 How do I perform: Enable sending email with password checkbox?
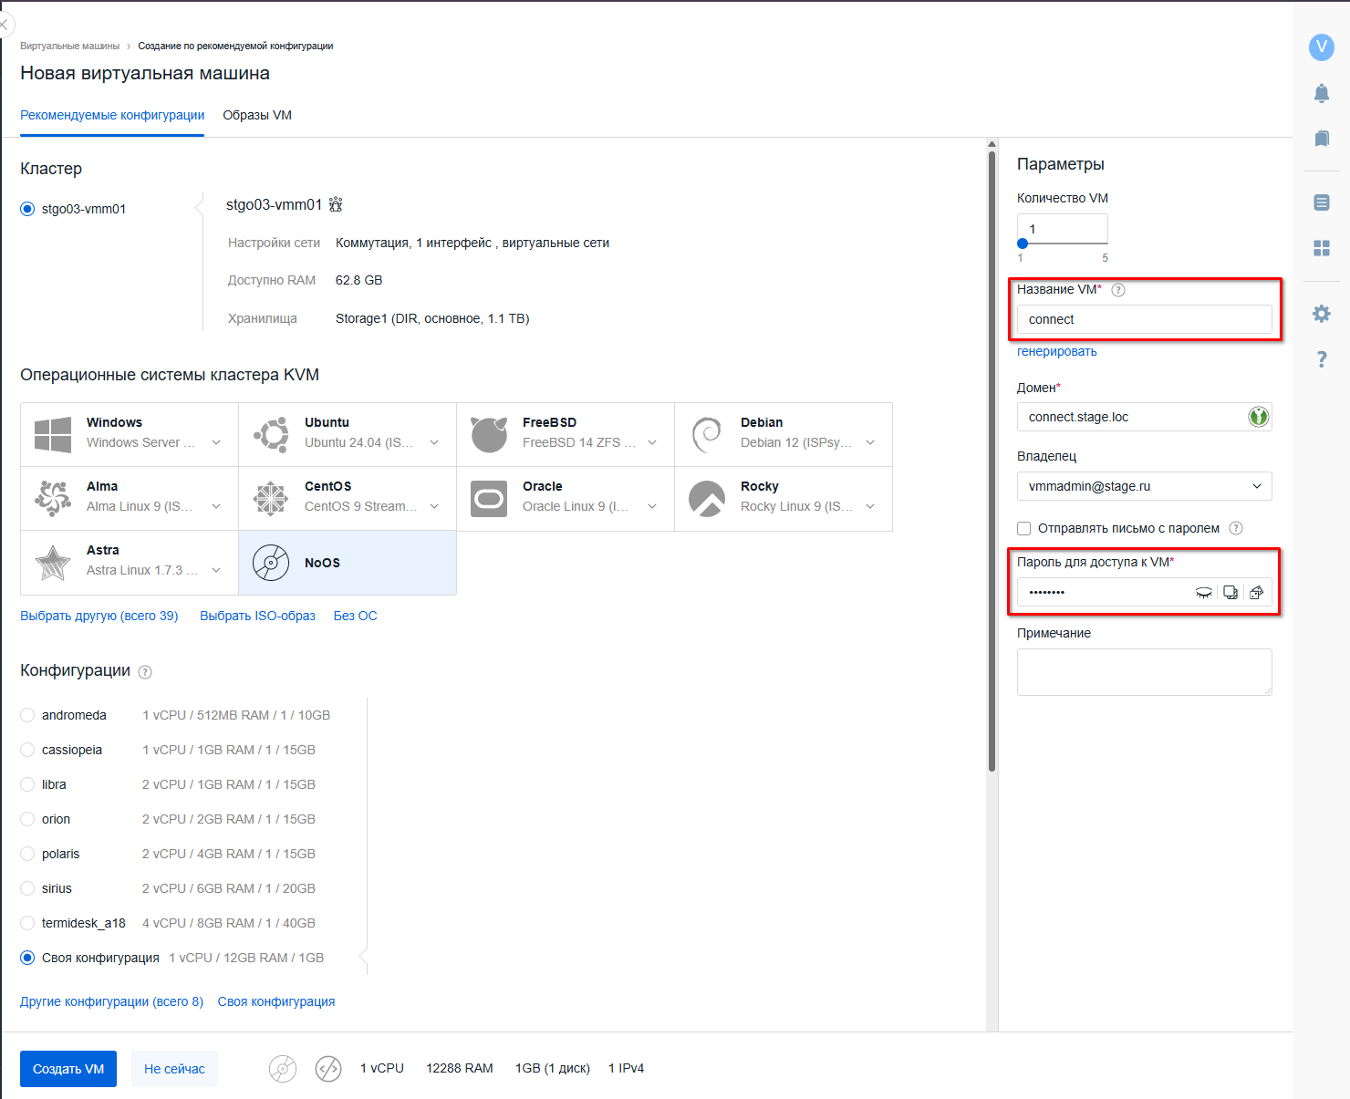[1024, 529]
